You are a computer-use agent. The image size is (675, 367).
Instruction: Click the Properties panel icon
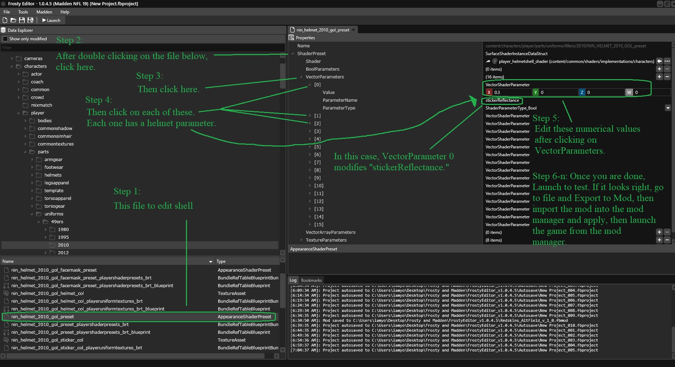pos(291,37)
